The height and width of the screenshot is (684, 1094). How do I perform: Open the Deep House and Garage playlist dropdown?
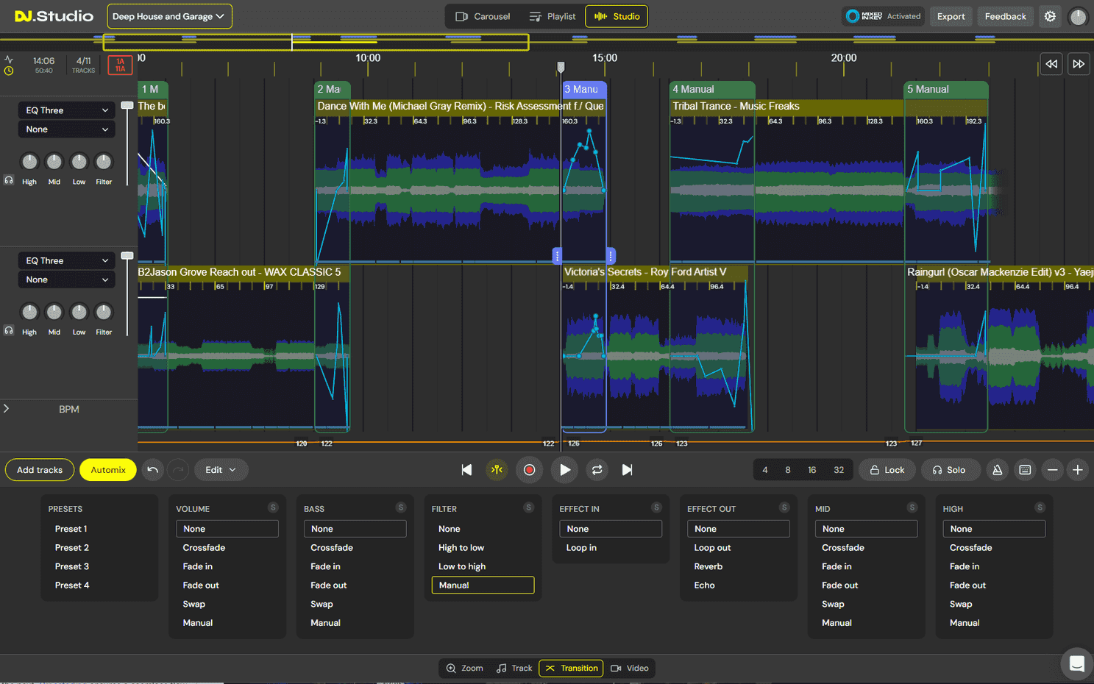169,15
